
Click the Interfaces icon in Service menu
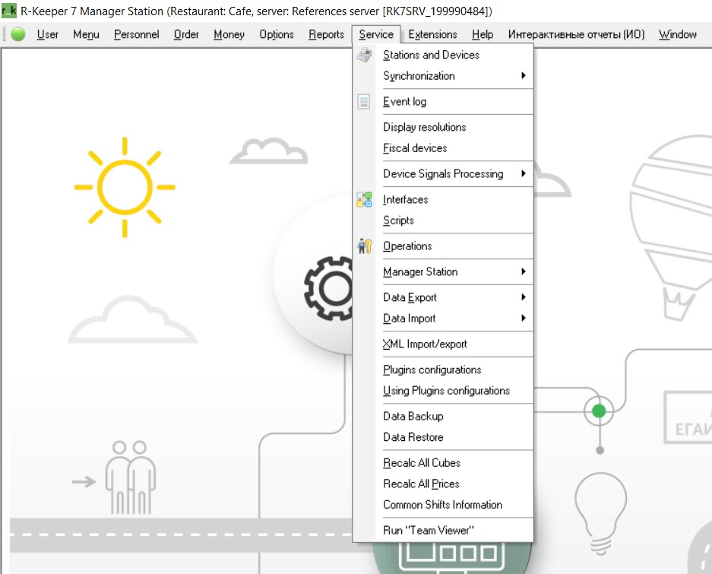[364, 199]
